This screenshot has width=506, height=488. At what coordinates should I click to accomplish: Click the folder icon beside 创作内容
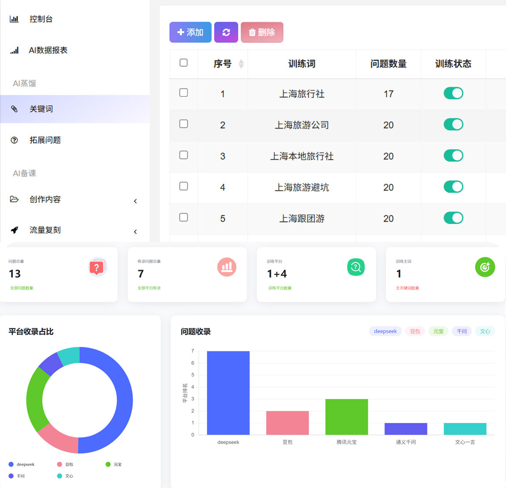tap(15, 199)
